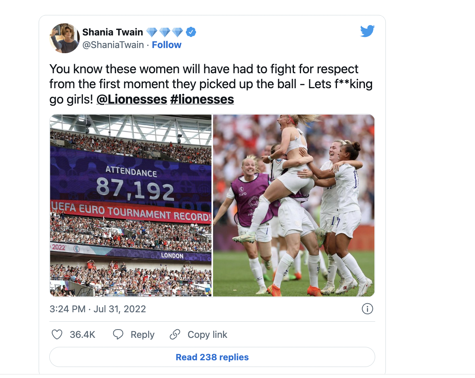Click the diamond emojis beside the name
Viewport: 475px width, 378px height.
coord(165,32)
